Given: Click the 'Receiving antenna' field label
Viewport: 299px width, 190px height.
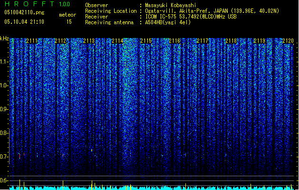Looking at the screenshot, I should (109, 22).
